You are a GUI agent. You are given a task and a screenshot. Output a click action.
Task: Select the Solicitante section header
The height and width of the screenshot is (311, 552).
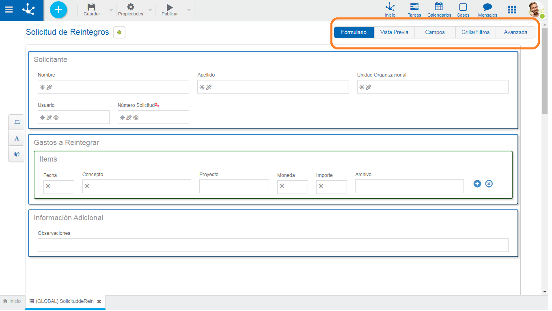pyautogui.click(x=50, y=60)
